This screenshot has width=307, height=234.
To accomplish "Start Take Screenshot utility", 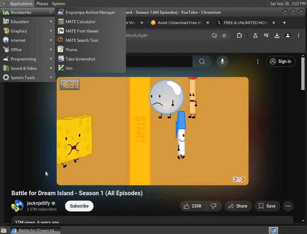I will [x=90, y=59].
